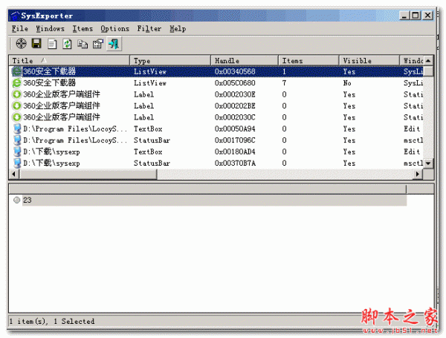446x338 pixels.
Task: Click the Items value 7 cell
Action: tap(284, 83)
